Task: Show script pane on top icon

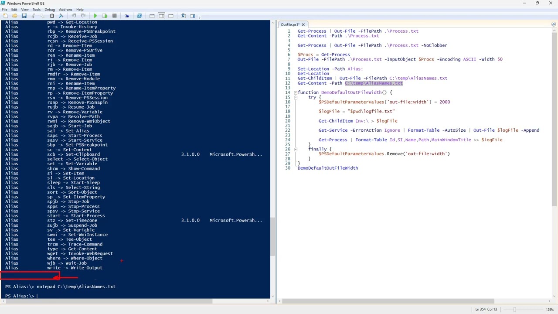Action: (x=152, y=16)
